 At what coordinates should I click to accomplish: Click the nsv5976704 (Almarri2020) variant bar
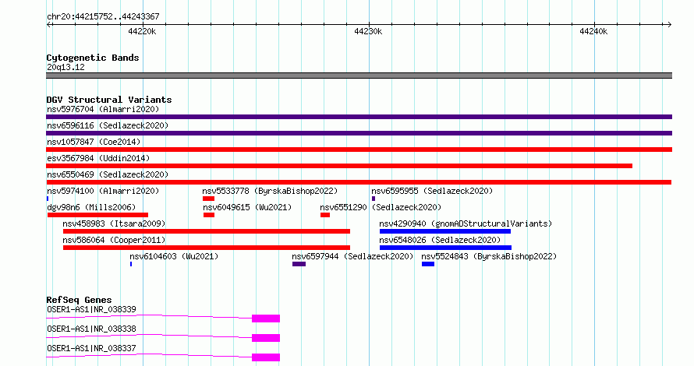coord(359,117)
